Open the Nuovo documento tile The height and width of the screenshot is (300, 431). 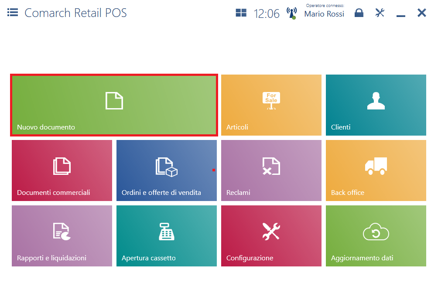point(114,105)
